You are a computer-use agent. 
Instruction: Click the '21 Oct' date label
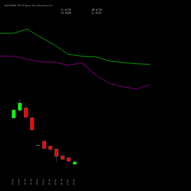point(43,182)
